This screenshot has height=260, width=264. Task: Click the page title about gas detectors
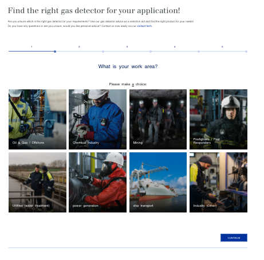pos(94,11)
